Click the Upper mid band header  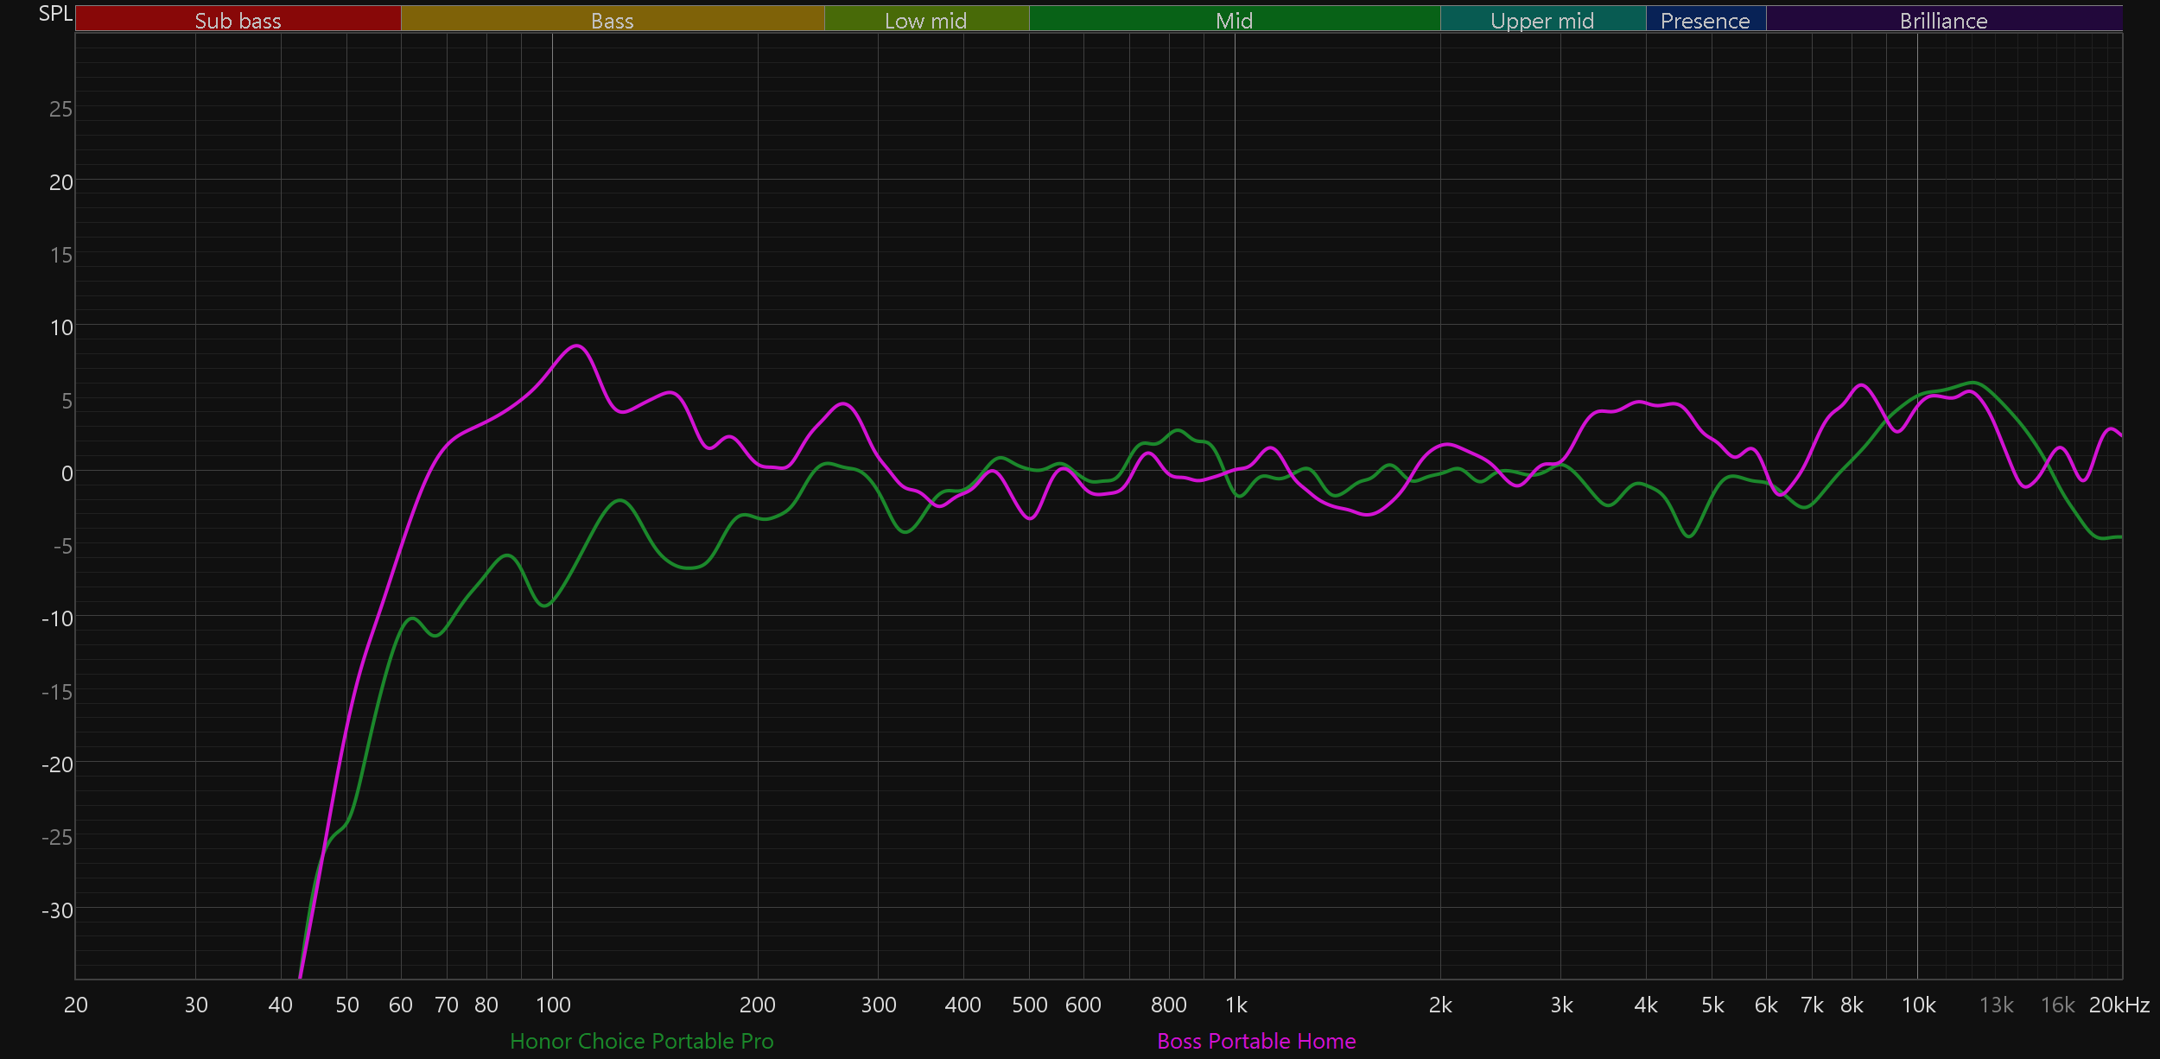pos(1542,20)
